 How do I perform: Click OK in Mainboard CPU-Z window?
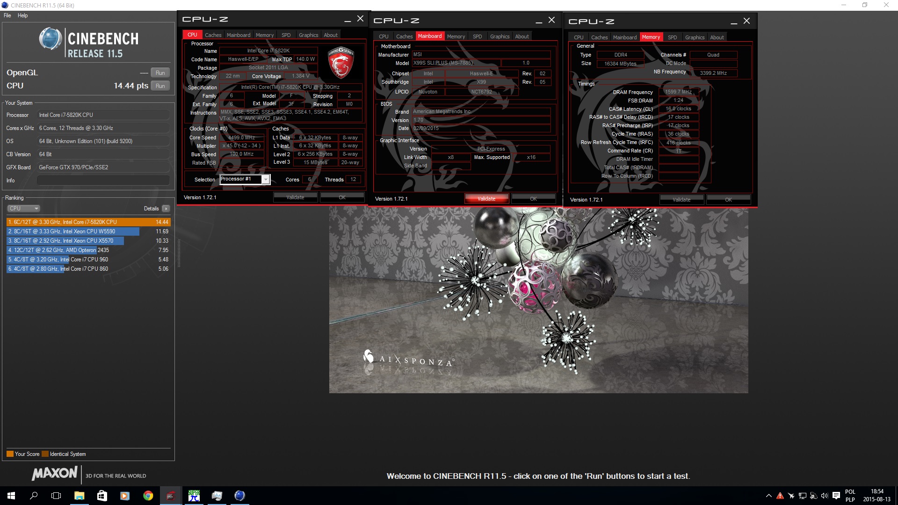point(533,199)
